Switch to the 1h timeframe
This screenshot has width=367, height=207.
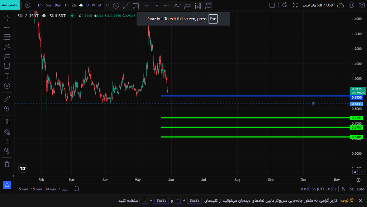[x=67, y=5]
